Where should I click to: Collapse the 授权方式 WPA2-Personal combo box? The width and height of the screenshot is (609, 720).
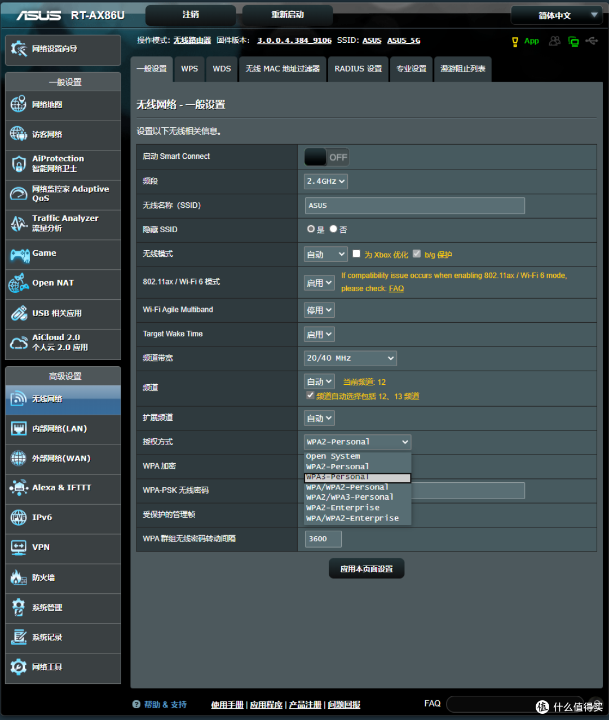(358, 442)
